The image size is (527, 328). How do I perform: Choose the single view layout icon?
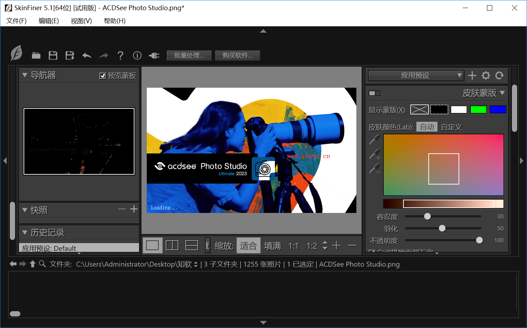152,245
